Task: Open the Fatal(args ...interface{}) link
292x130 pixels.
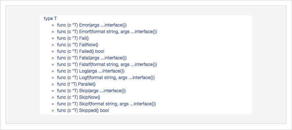Action: coord(92,58)
